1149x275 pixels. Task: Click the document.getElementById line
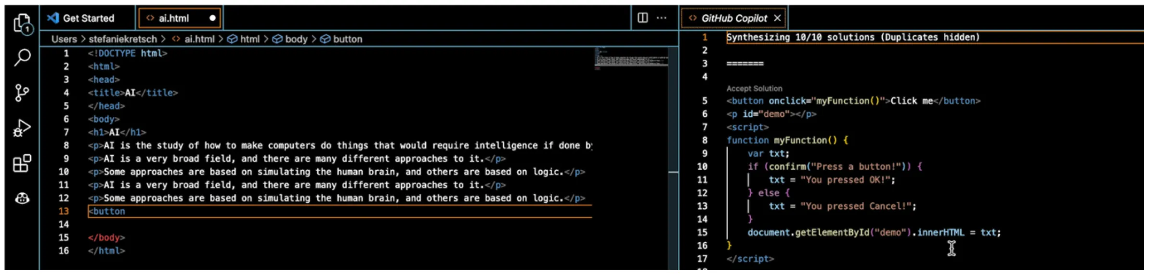pyautogui.click(x=874, y=233)
